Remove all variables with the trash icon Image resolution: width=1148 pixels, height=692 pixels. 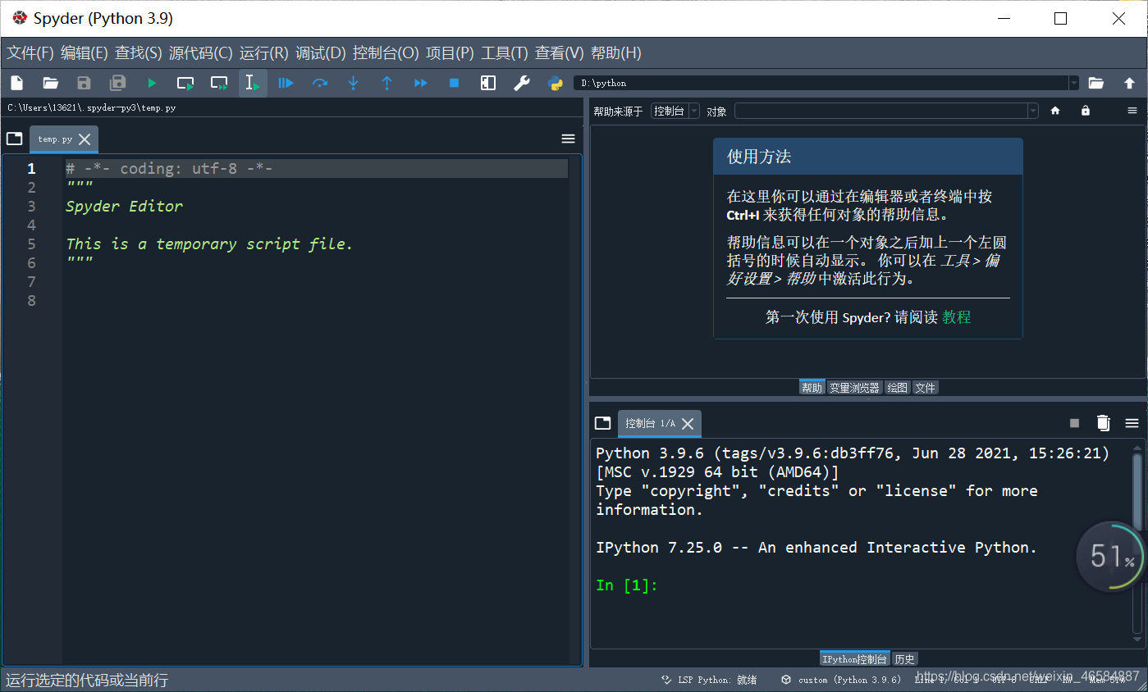point(1103,423)
